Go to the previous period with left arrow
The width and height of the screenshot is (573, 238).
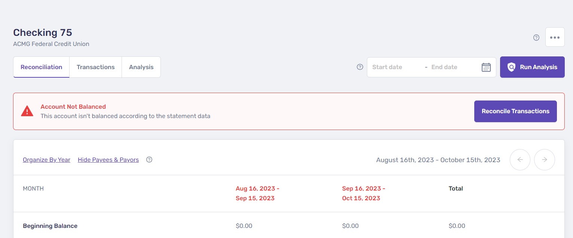coord(520,160)
